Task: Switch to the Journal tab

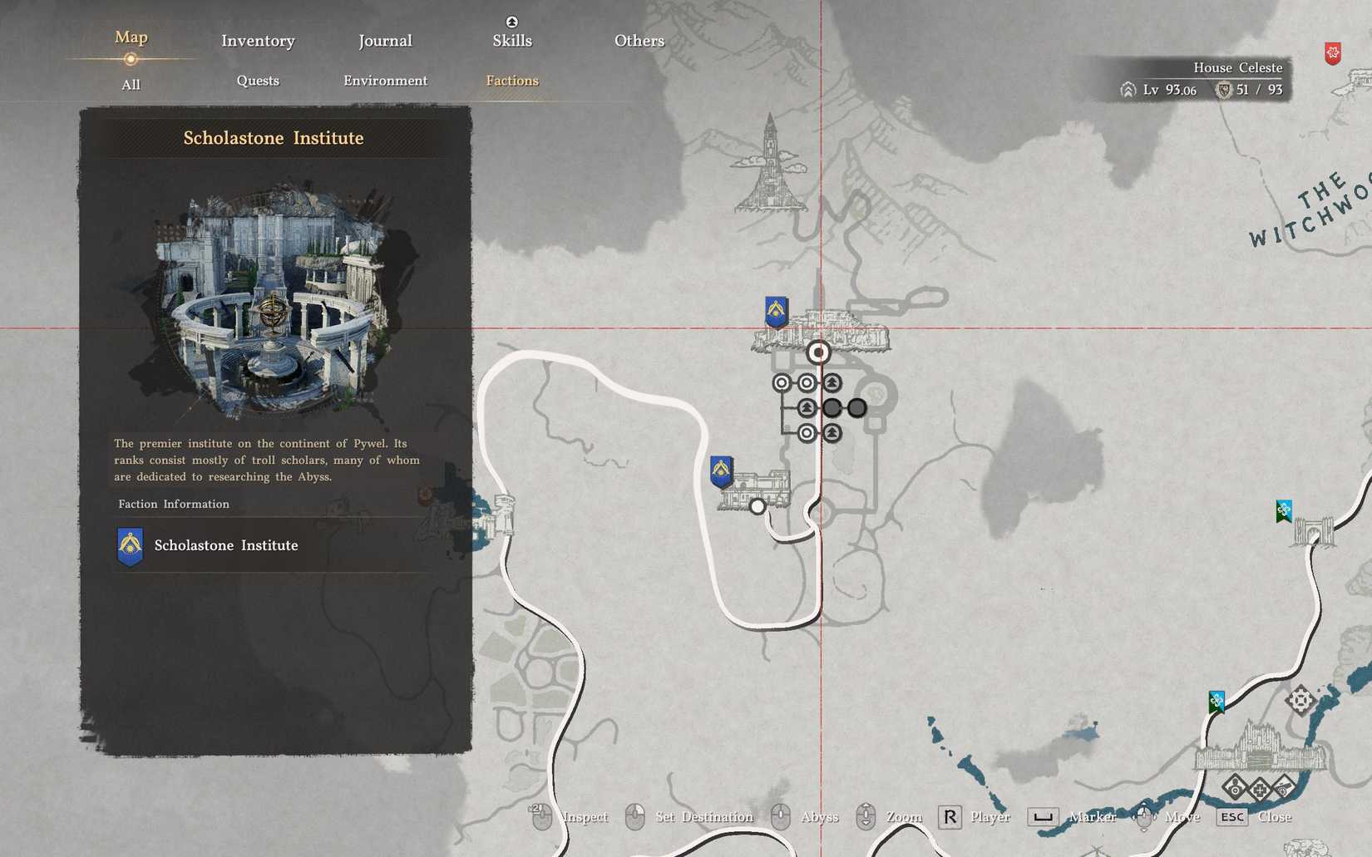Action: click(x=385, y=41)
